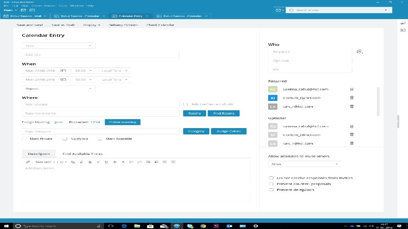Click the Join link for Design Meeting

(58, 122)
